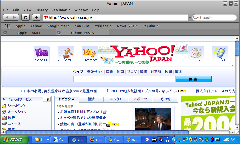Open the Google Maps bookmark link
Screen dimensions: 240x144
click(x=58, y=26)
